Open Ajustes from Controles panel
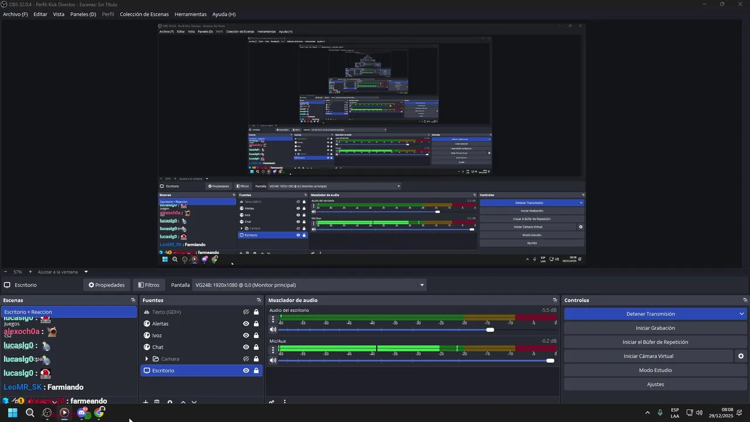Viewport: 750px width, 422px height. (x=655, y=384)
